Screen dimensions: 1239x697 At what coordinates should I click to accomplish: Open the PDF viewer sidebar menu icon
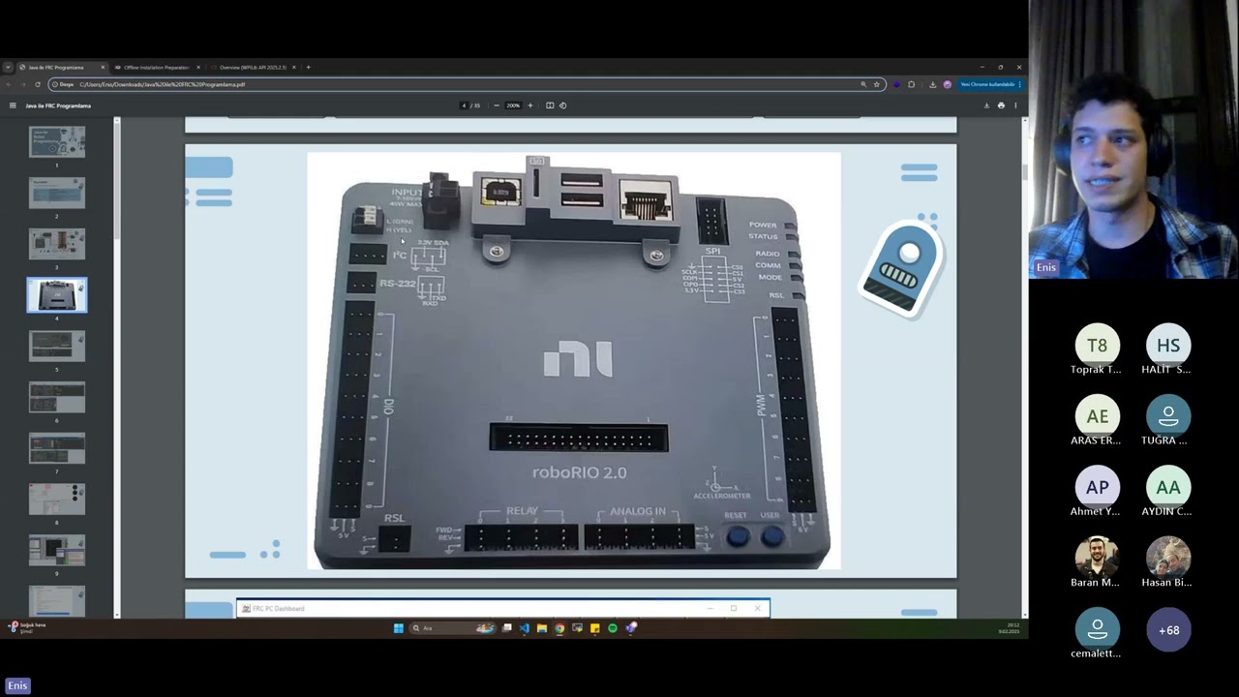[x=13, y=106]
